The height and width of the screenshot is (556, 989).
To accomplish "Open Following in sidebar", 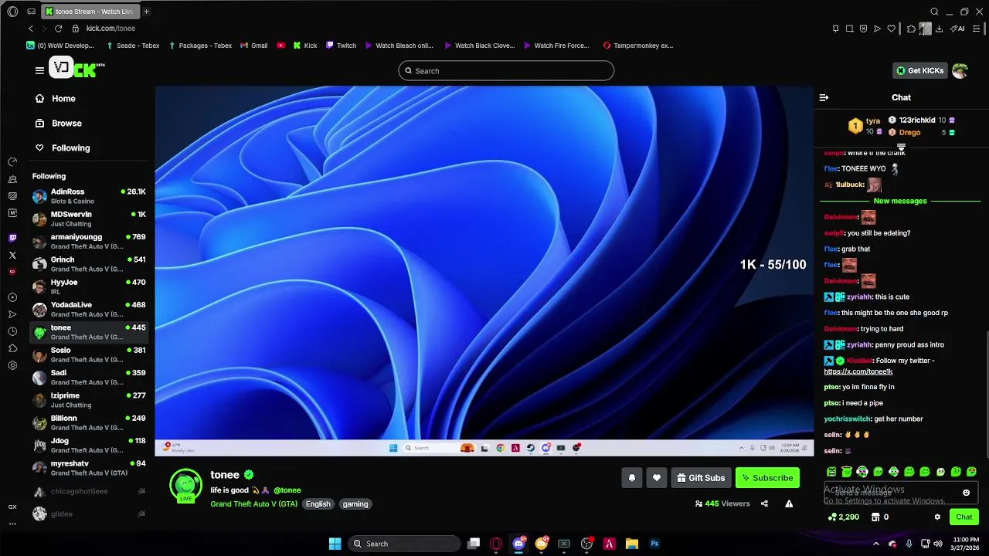I will point(62,148).
